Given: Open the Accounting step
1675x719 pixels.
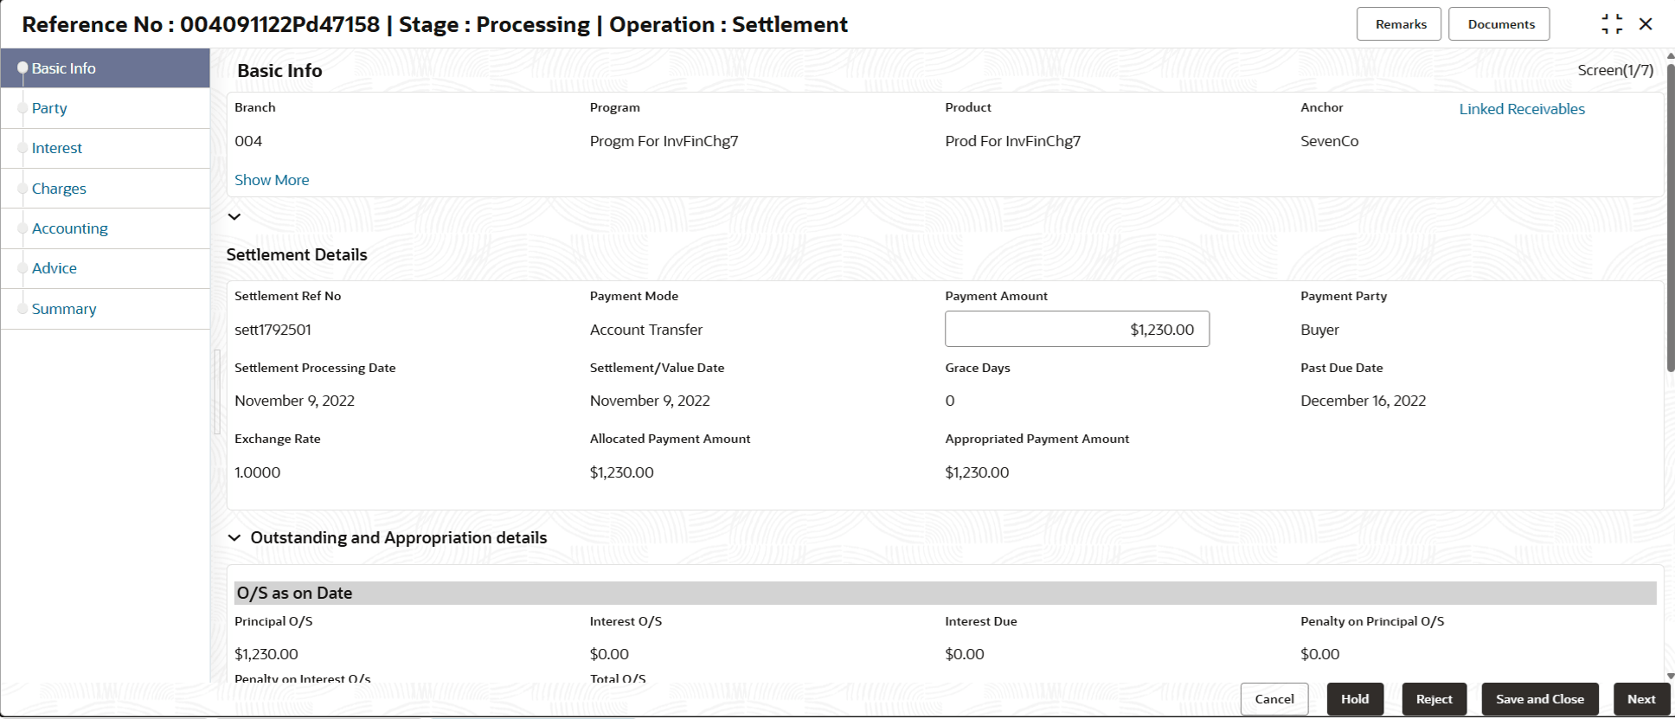Looking at the screenshot, I should [70, 228].
